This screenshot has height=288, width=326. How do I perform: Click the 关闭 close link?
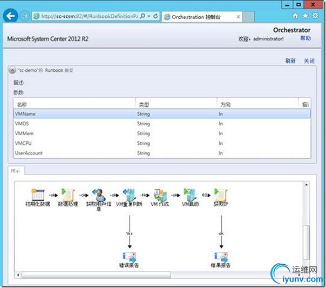309,61
